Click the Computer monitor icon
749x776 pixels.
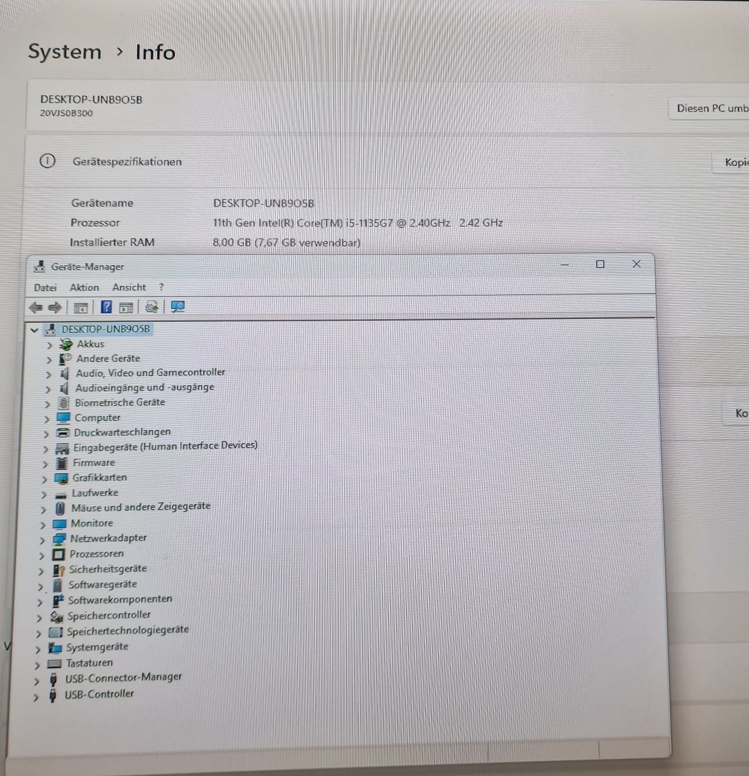[63, 418]
